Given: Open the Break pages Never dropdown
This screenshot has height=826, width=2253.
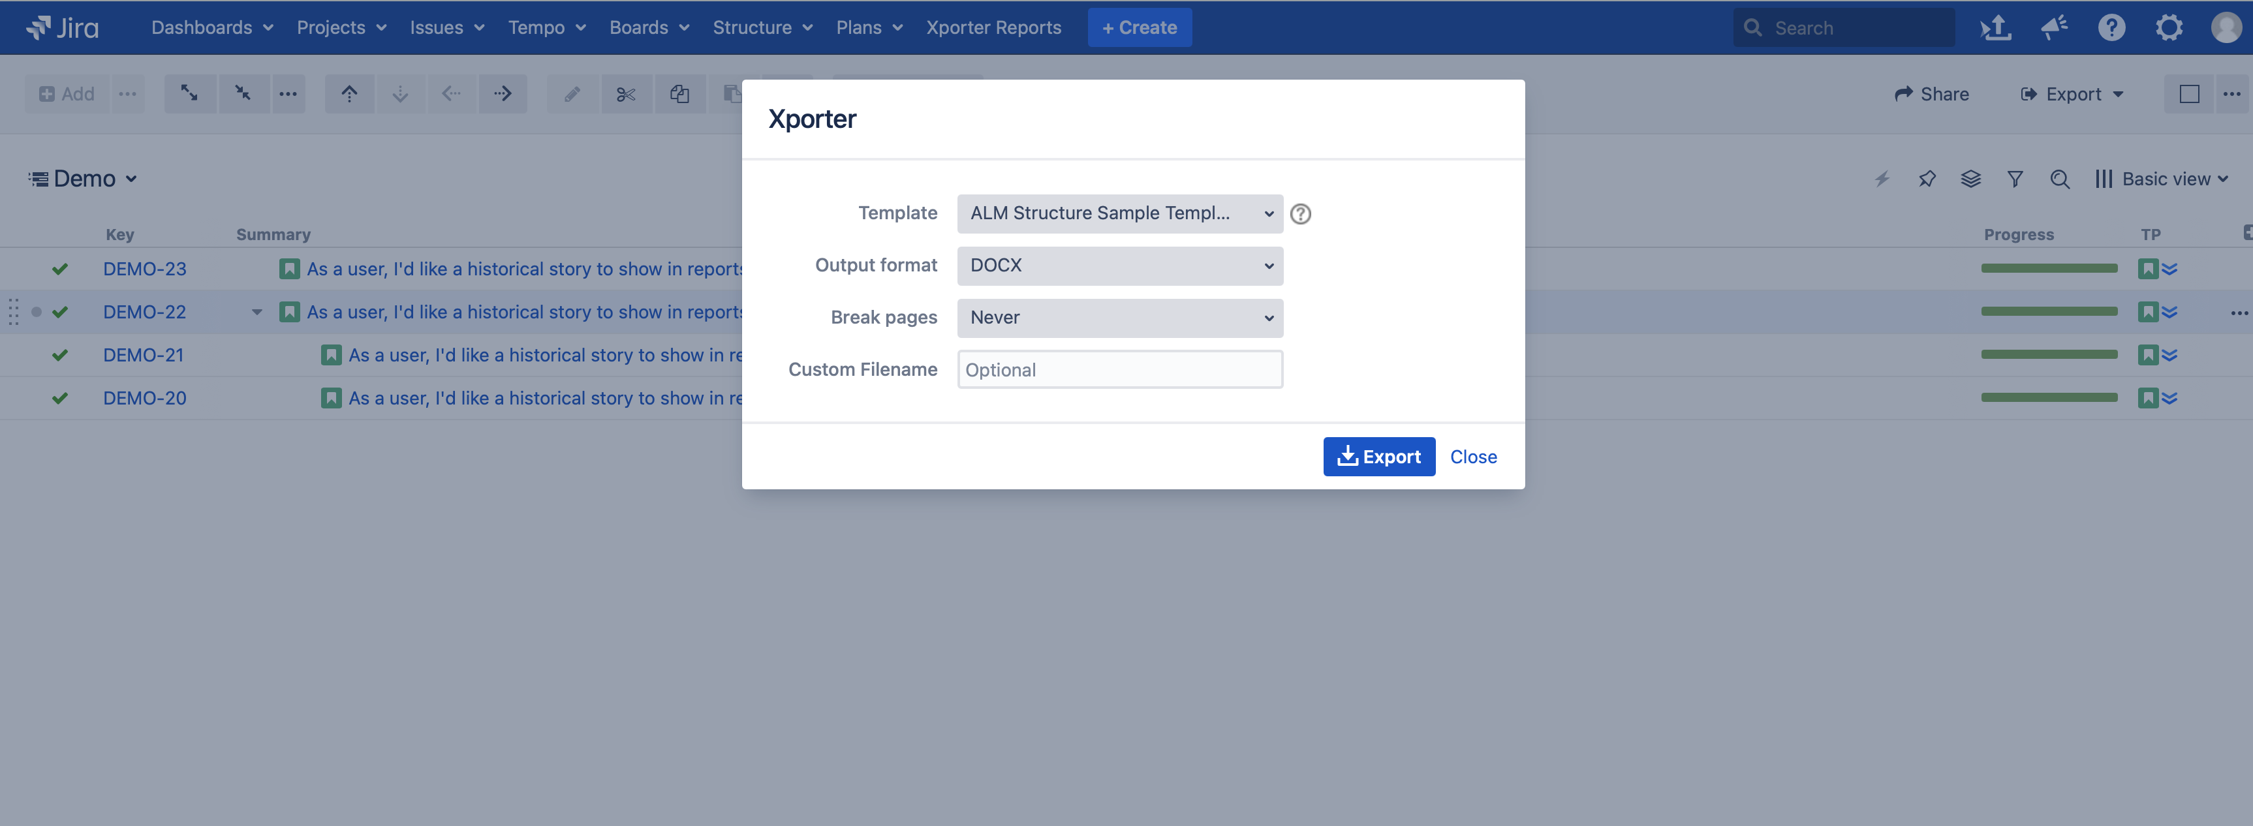Looking at the screenshot, I should (x=1119, y=318).
